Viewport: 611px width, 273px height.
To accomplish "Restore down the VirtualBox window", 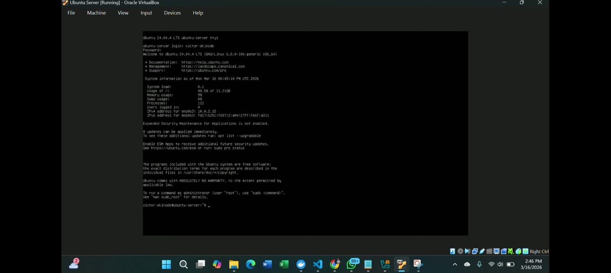I will tap(522, 3).
